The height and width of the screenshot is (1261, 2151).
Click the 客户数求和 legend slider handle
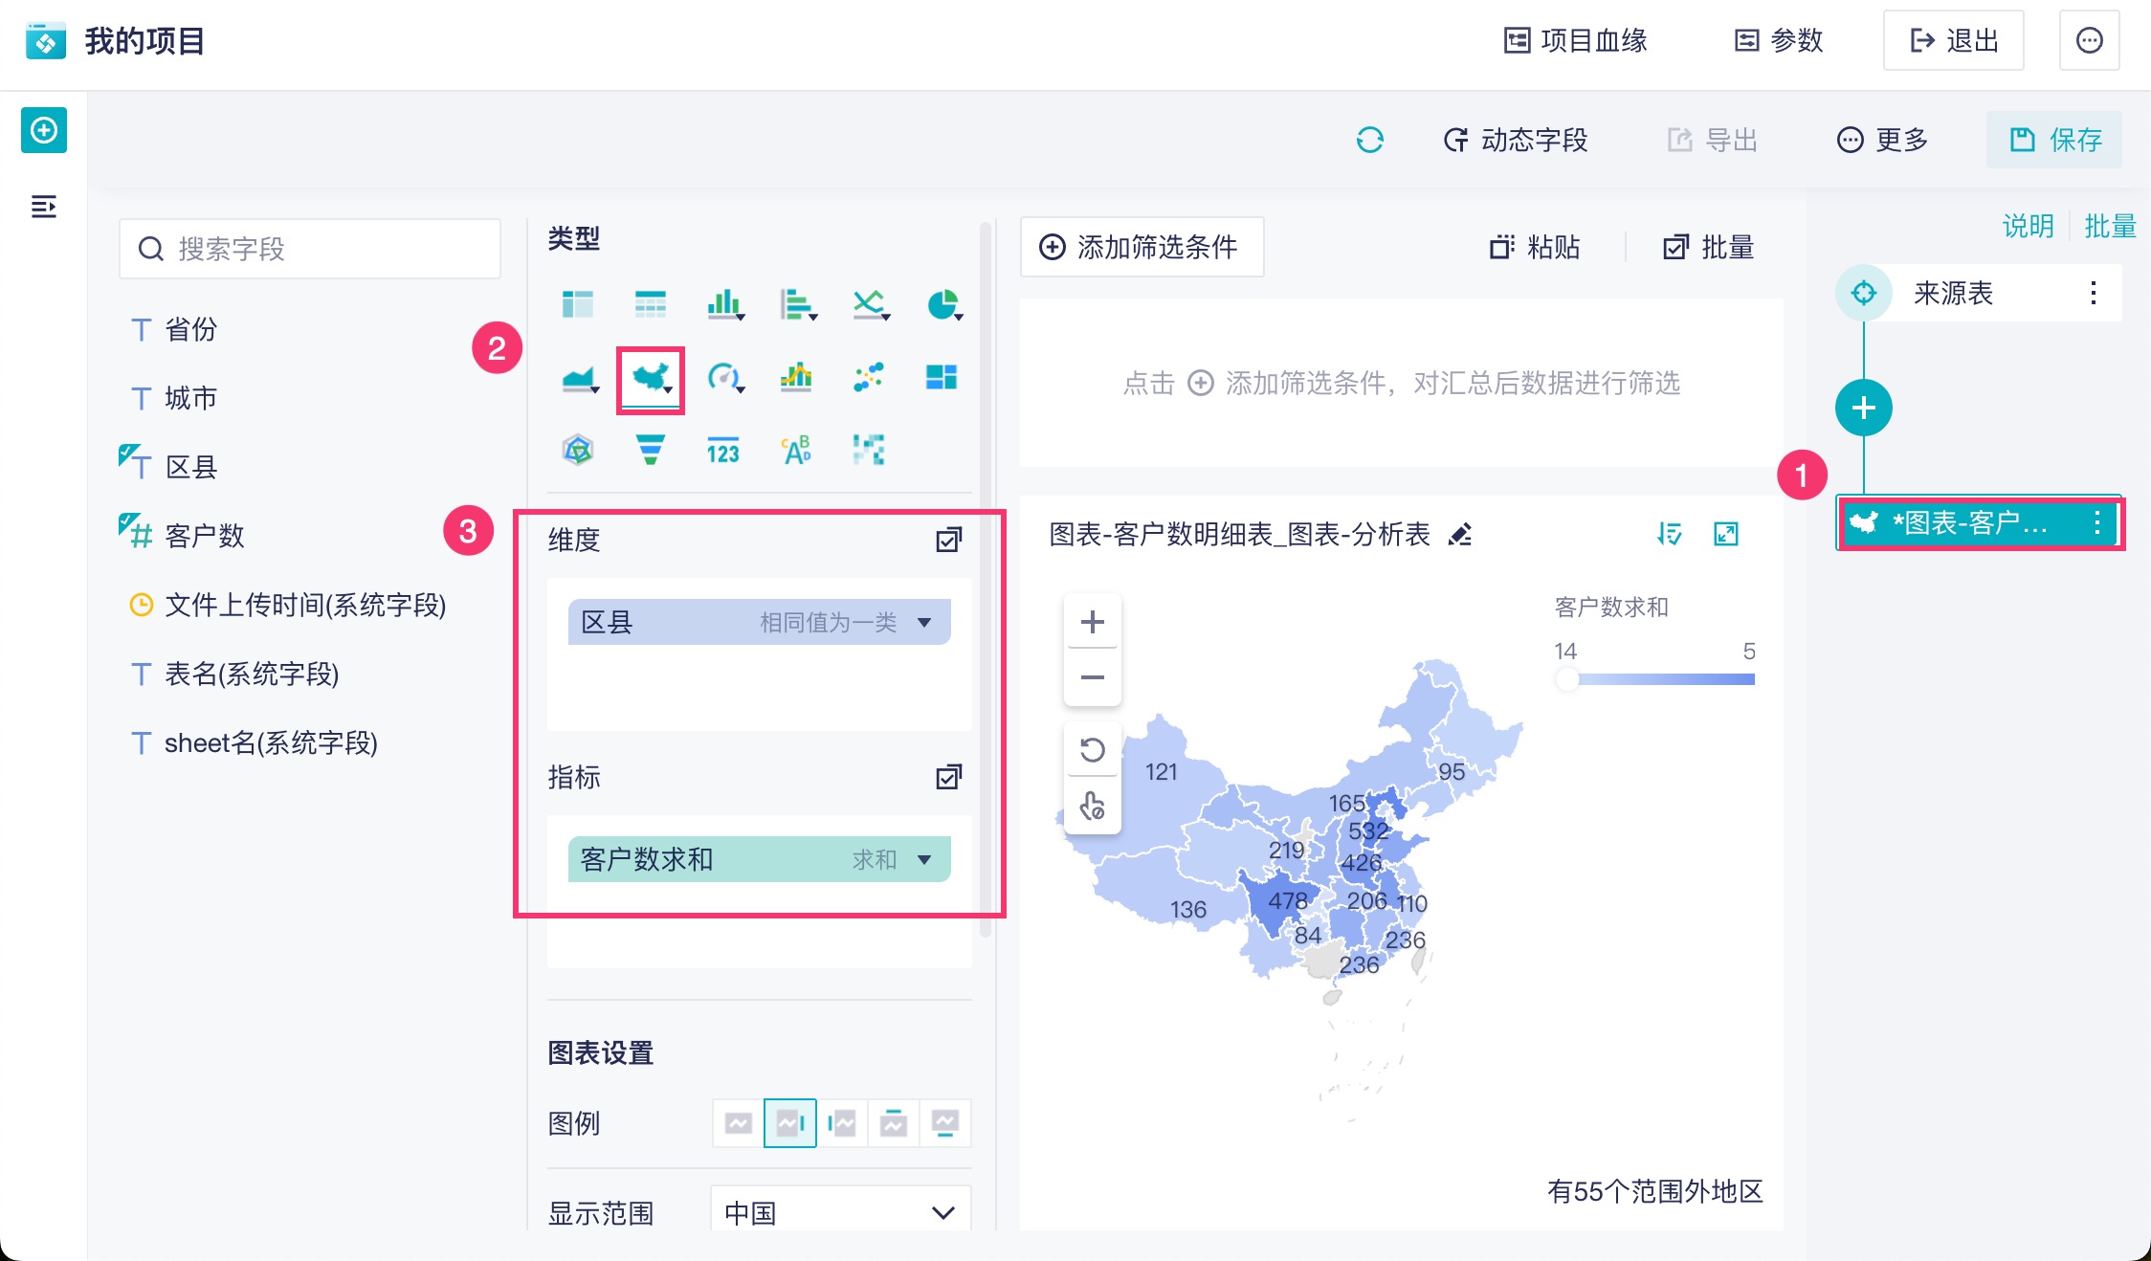tap(1566, 679)
